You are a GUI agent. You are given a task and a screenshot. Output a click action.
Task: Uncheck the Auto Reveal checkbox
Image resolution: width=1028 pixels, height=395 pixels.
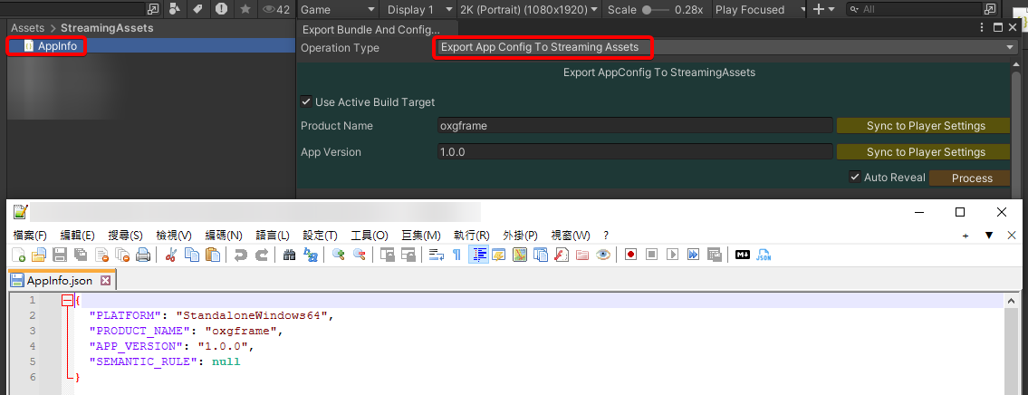pos(854,178)
